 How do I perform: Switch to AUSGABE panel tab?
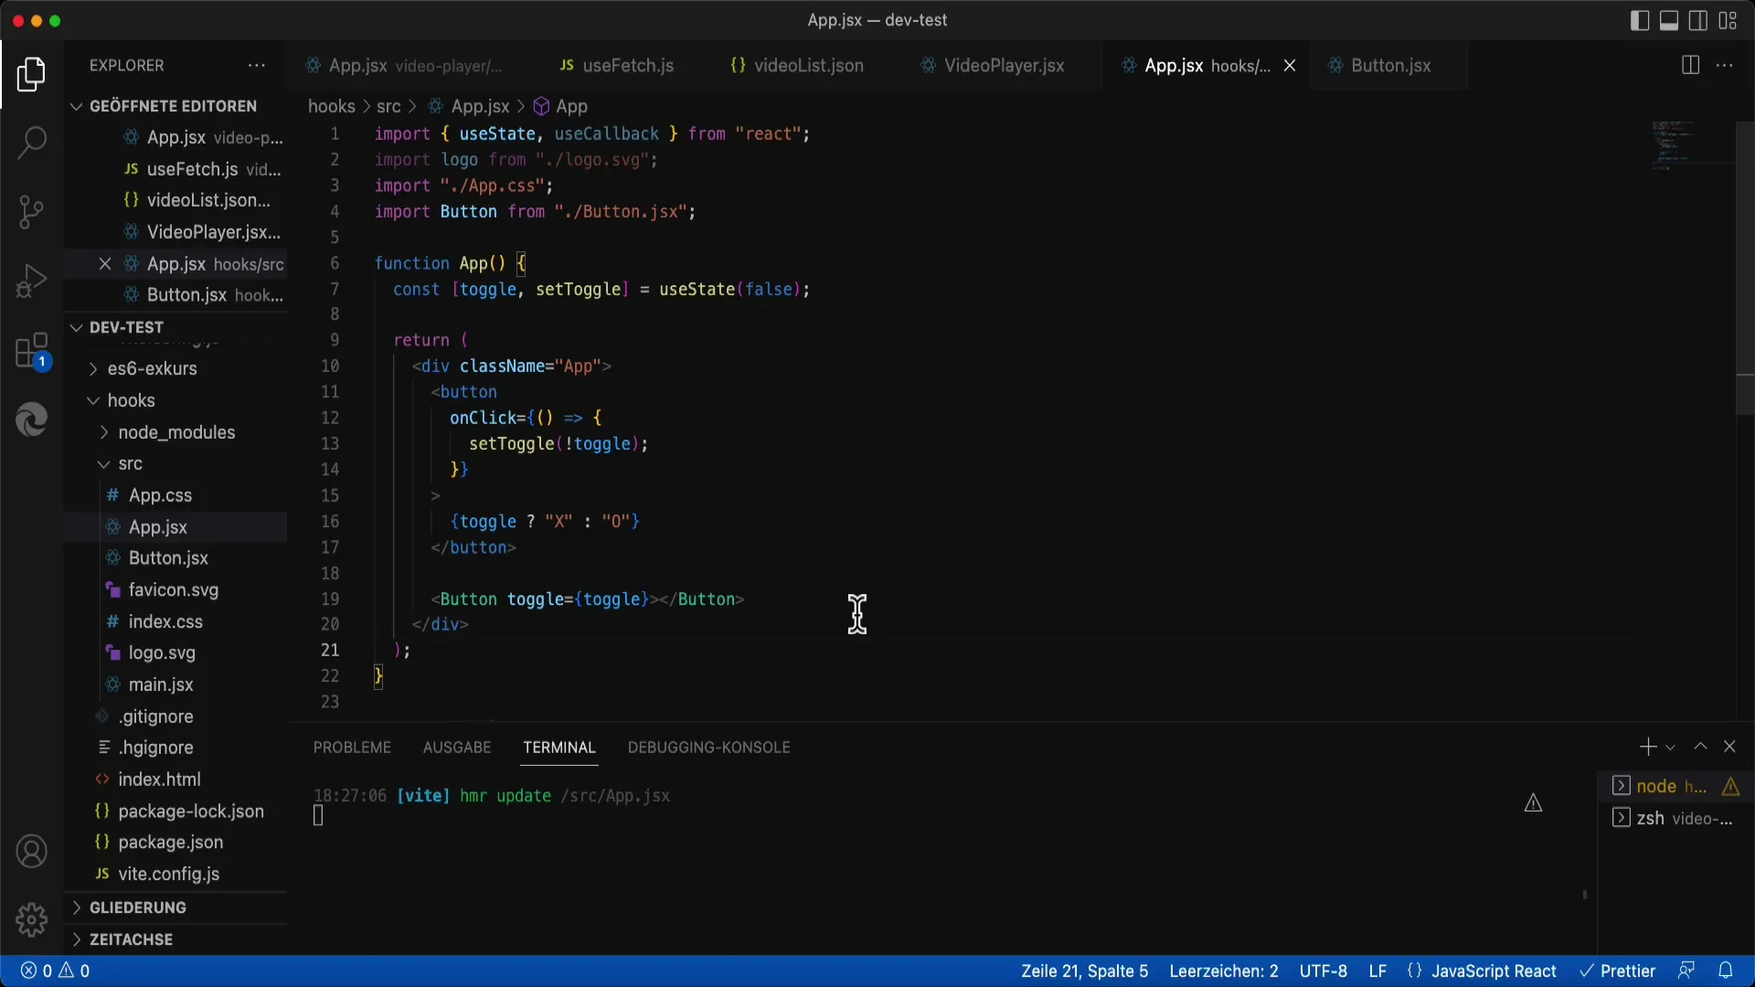pyautogui.click(x=457, y=748)
